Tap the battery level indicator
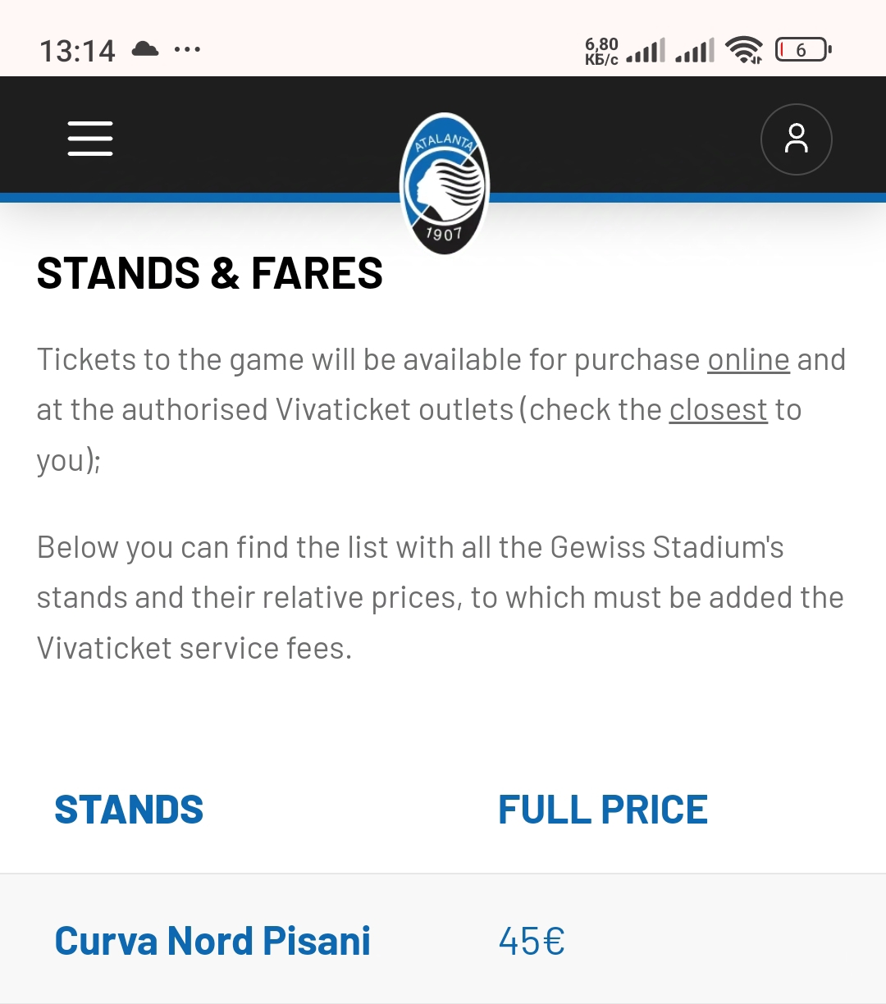Screen dimensions: 886x1004 [x=803, y=50]
